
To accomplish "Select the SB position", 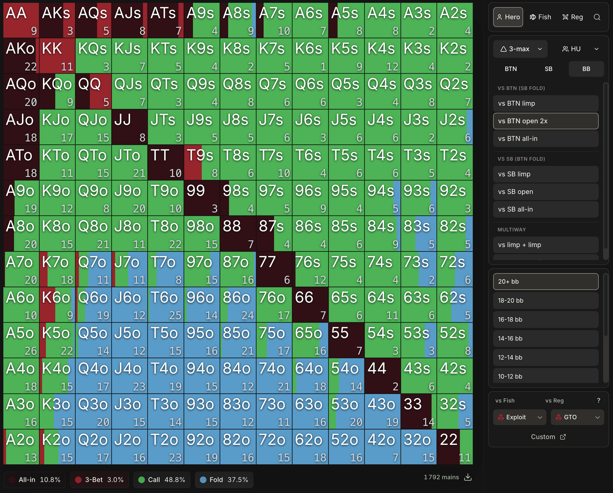I will click(548, 69).
